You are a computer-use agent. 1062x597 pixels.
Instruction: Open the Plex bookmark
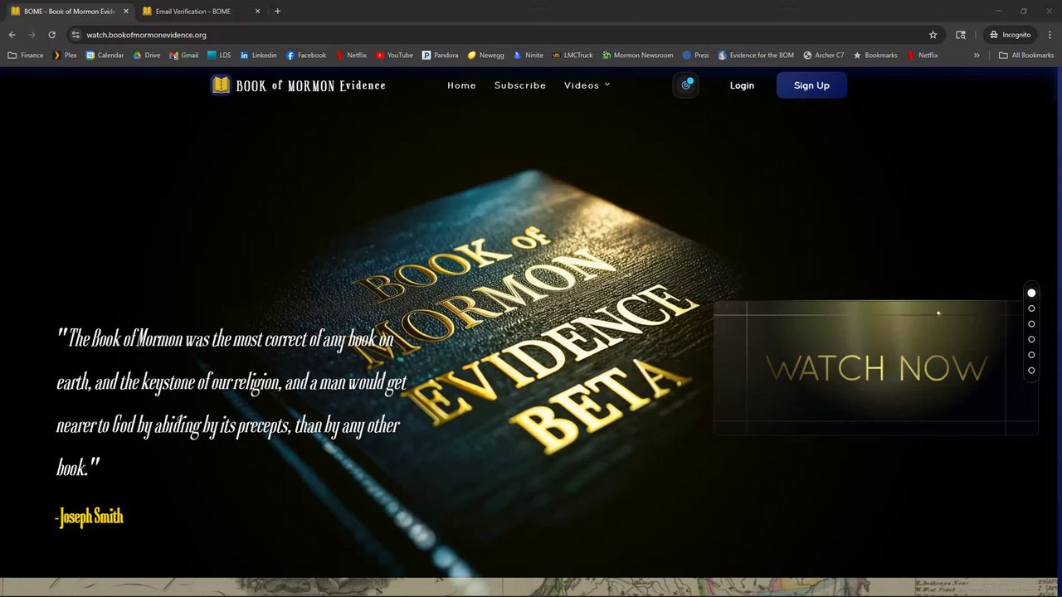[65, 56]
